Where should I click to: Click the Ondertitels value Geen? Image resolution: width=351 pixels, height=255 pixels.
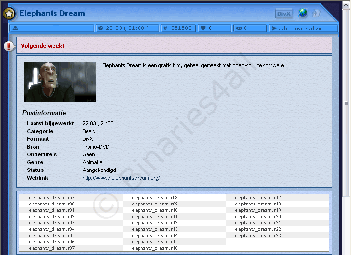click(88, 154)
